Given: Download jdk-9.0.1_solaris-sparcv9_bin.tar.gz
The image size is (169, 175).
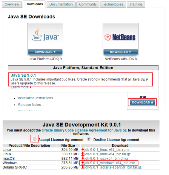Looking at the screenshot, I should (x=113, y=167).
